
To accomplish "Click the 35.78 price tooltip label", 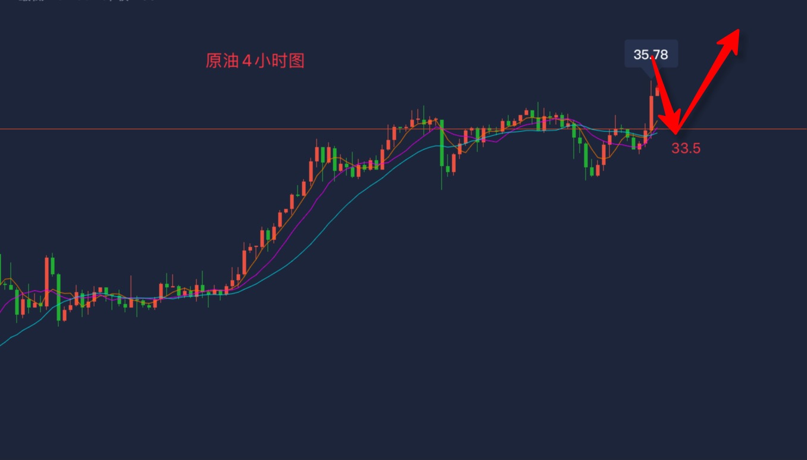I will (651, 54).
